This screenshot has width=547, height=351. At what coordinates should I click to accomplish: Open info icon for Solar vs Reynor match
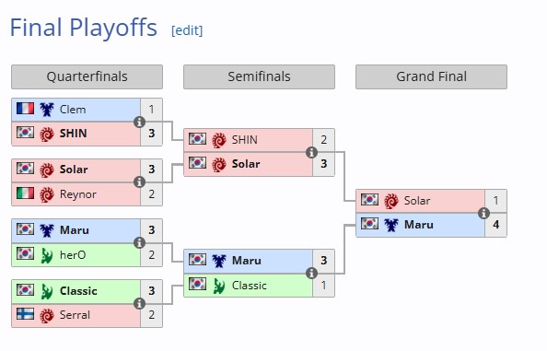click(x=139, y=181)
